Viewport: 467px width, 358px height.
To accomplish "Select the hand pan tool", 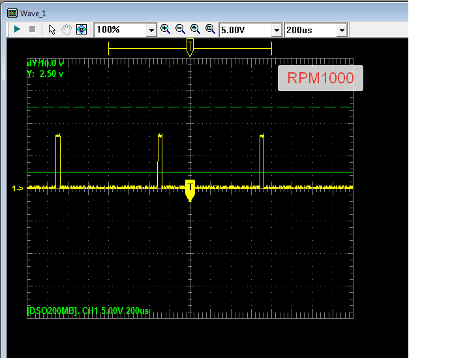I will click(x=67, y=29).
